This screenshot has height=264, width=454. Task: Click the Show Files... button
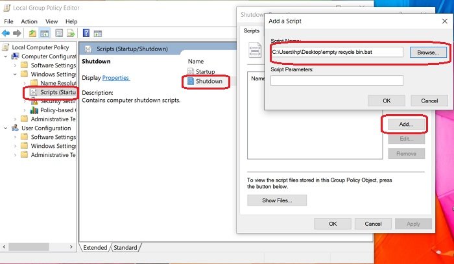(x=277, y=200)
